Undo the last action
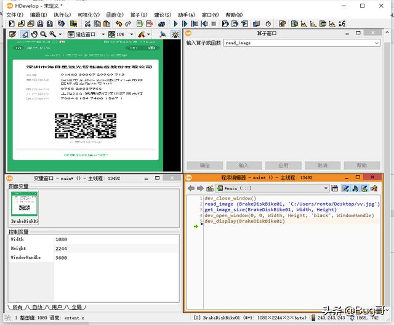Image resolution: width=394 pixels, height=325 pixels. tap(119, 24)
